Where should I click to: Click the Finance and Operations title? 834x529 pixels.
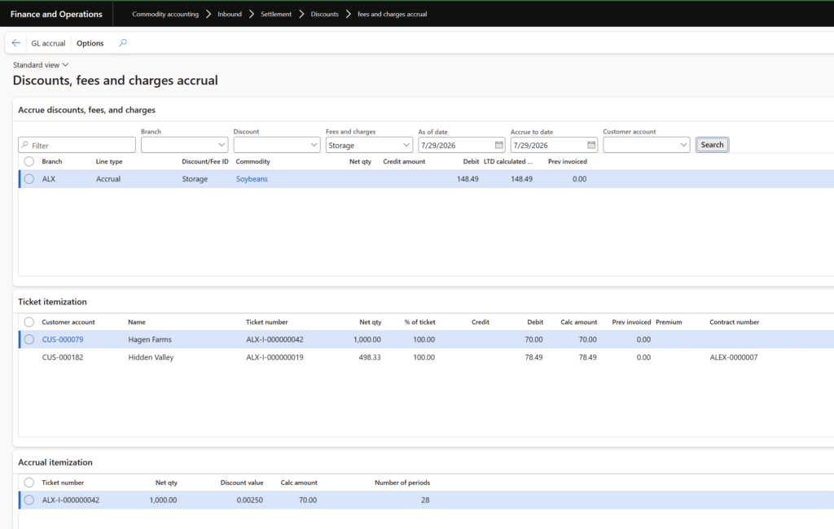pos(56,15)
